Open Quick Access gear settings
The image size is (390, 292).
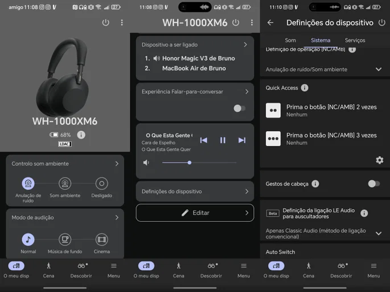point(379,160)
